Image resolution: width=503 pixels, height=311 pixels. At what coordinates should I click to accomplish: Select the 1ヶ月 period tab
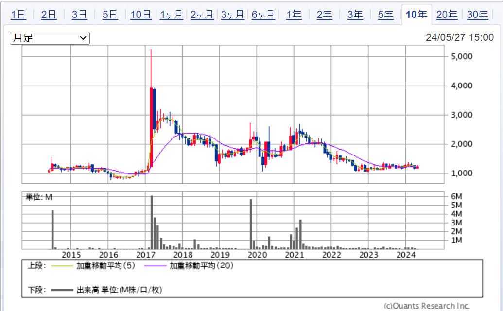click(x=172, y=15)
